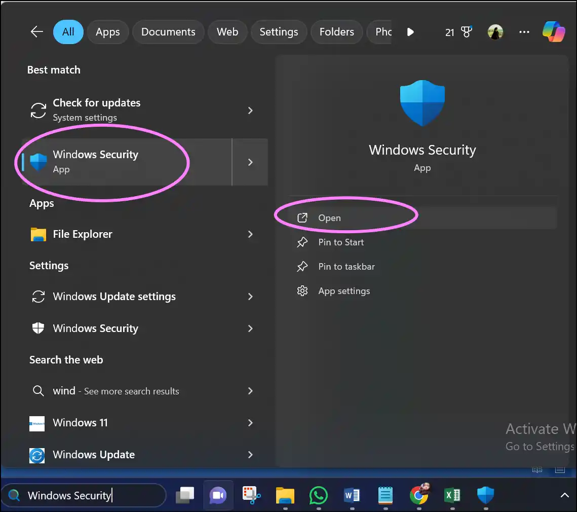This screenshot has height=512, width=577.
Task: Expand chevron next to Windows 11 result
Action: coord(250,422)
